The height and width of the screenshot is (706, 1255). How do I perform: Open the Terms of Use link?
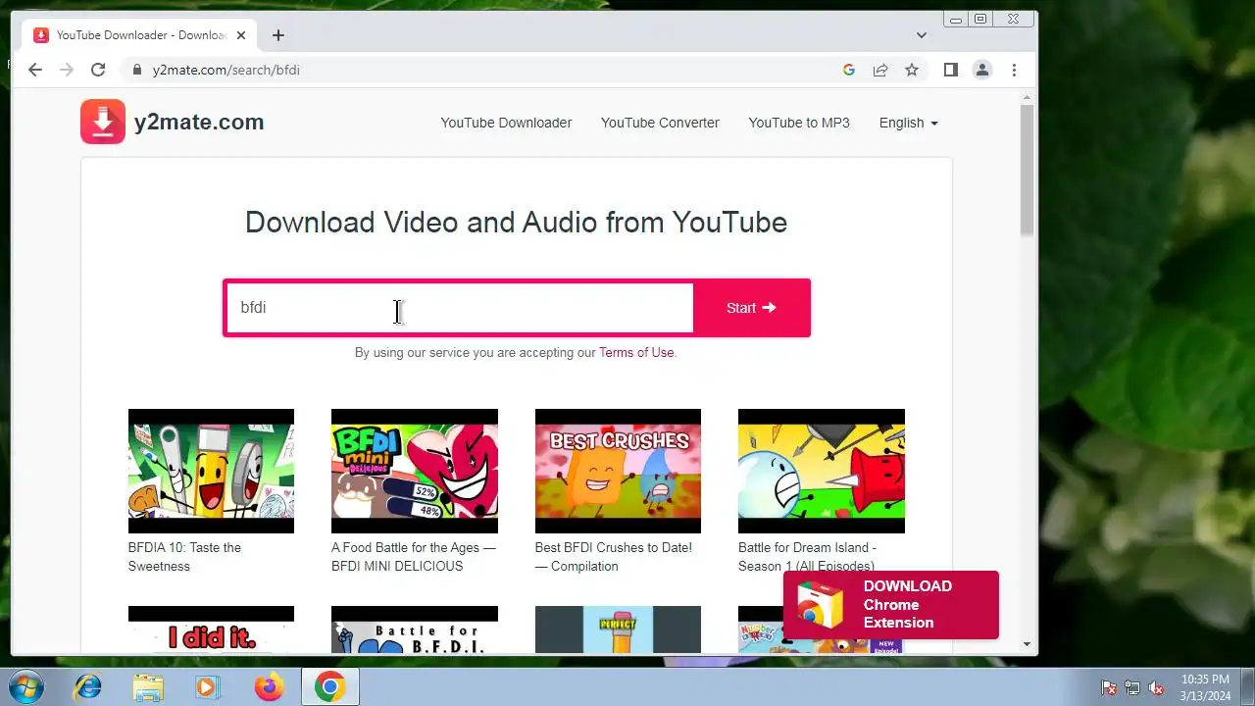(x=636, y=352)
